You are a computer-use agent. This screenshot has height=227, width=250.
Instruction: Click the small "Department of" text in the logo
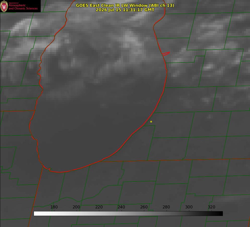click(x=14, y=3)
